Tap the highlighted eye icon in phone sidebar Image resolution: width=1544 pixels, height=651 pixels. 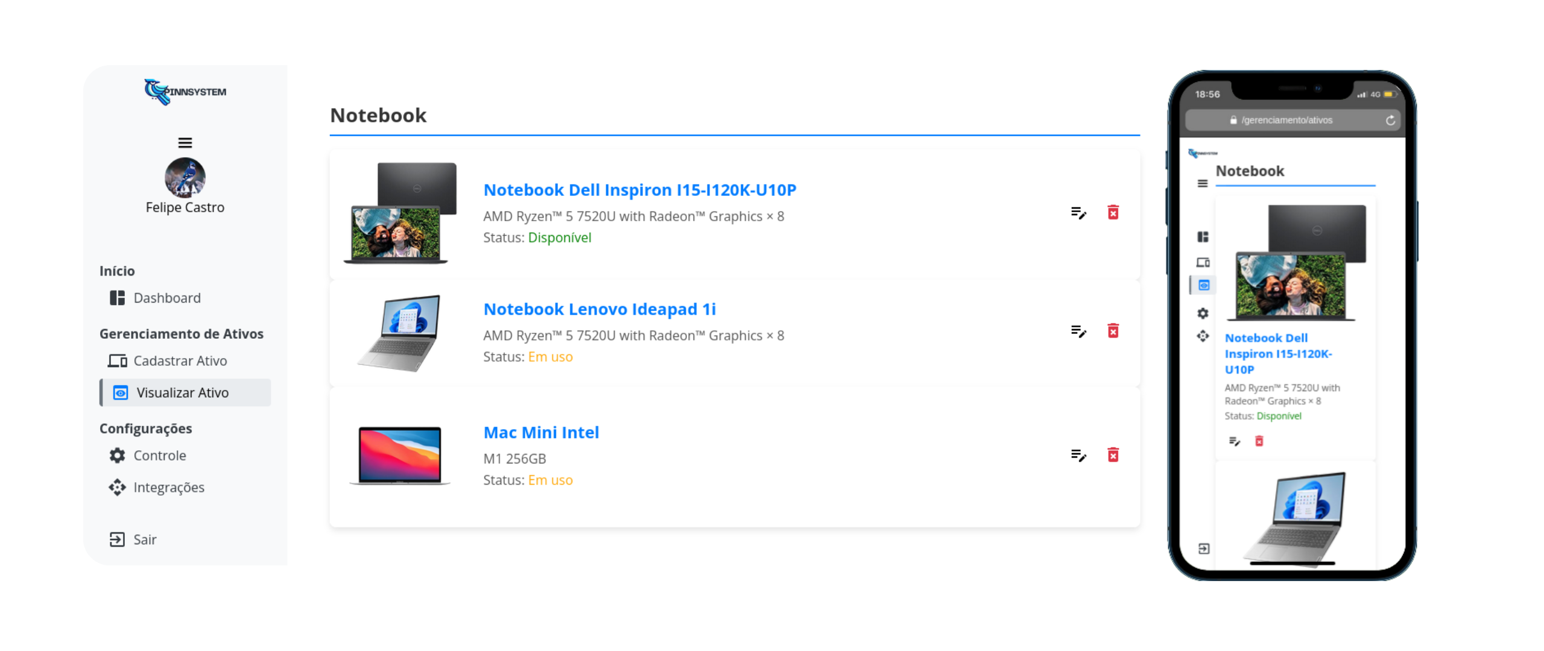(1203, 285)
